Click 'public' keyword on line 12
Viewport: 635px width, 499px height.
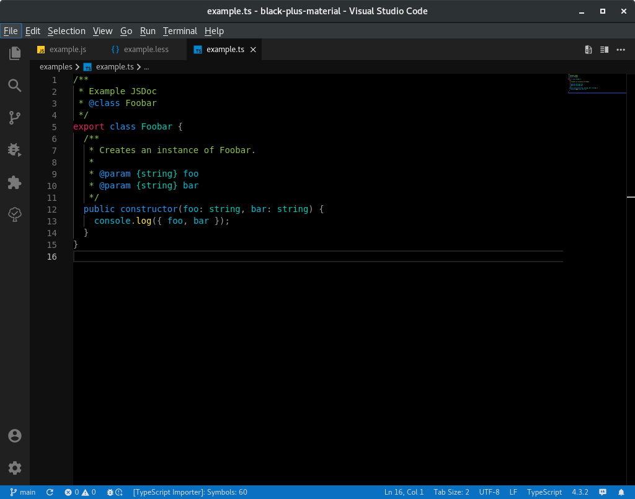99,210
